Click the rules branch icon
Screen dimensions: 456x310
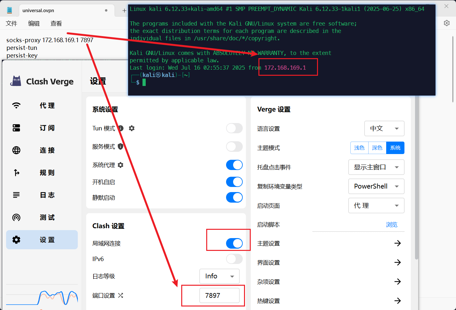click(16, 173)
